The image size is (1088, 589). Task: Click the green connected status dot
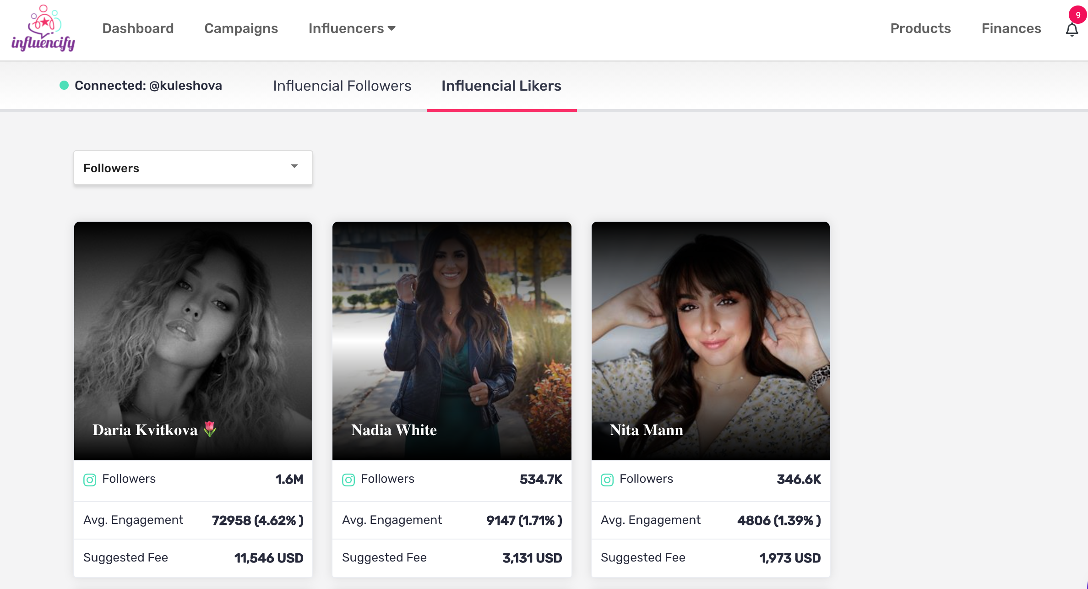point(64,85)
